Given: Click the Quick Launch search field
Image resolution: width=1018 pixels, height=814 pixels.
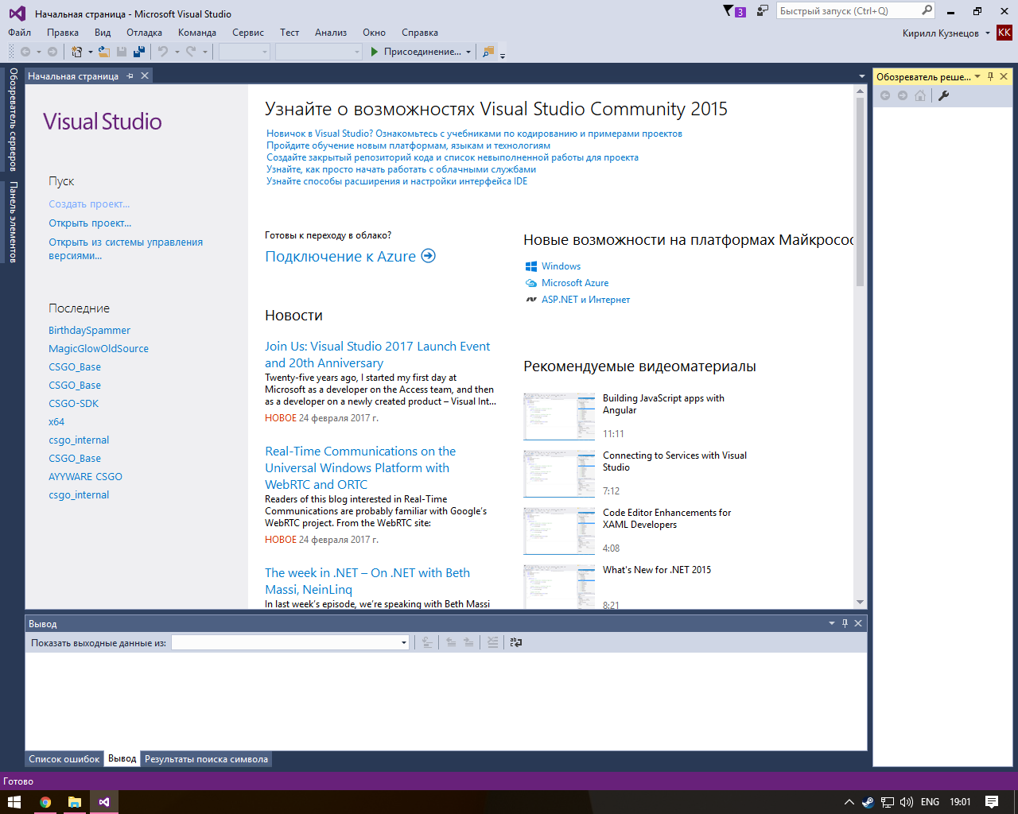Looking at the screenshot, I should [x=848, y=11].
